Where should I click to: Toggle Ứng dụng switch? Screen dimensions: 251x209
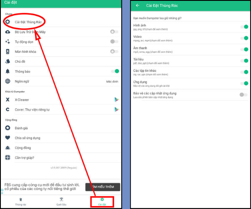tap(244, 83)
